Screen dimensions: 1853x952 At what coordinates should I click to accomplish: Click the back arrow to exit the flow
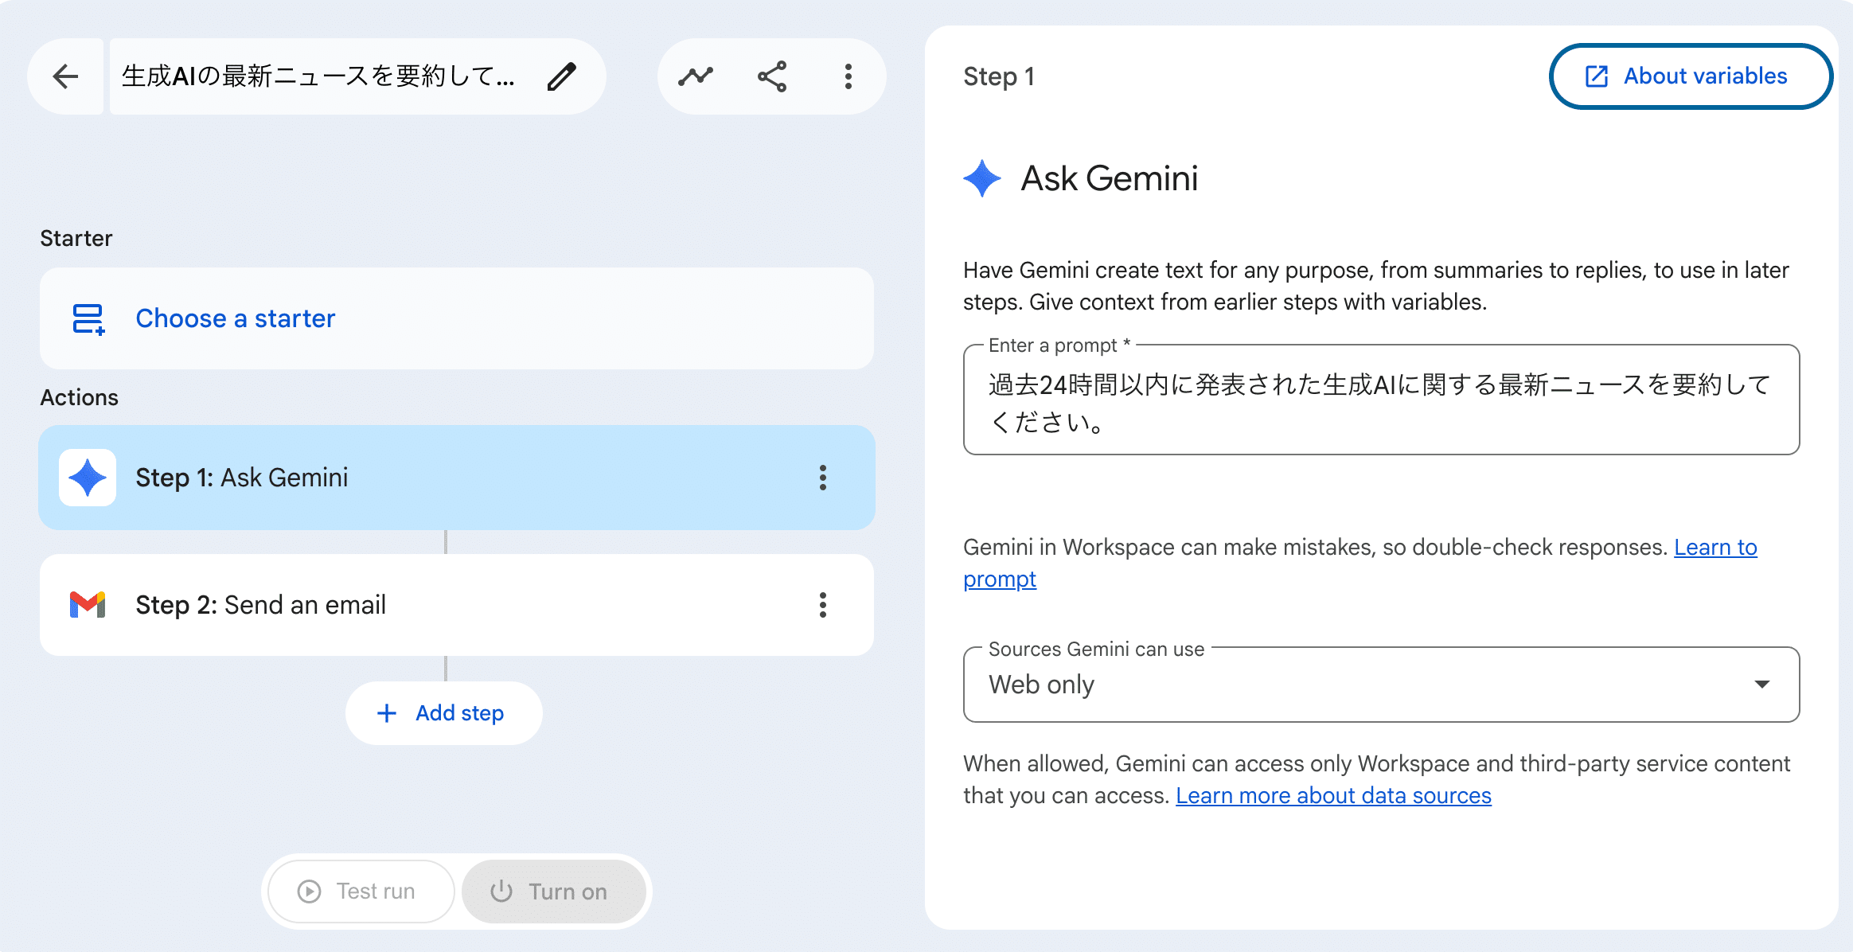coord(67,76)
